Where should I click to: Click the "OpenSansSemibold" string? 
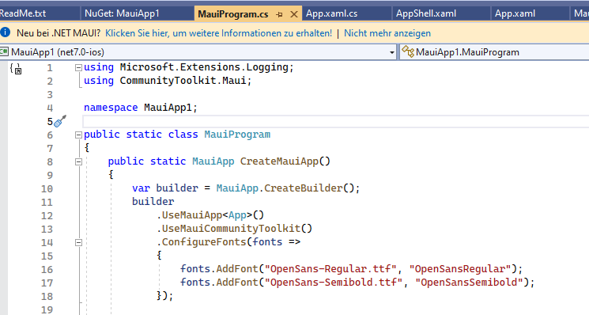[469, 283]
